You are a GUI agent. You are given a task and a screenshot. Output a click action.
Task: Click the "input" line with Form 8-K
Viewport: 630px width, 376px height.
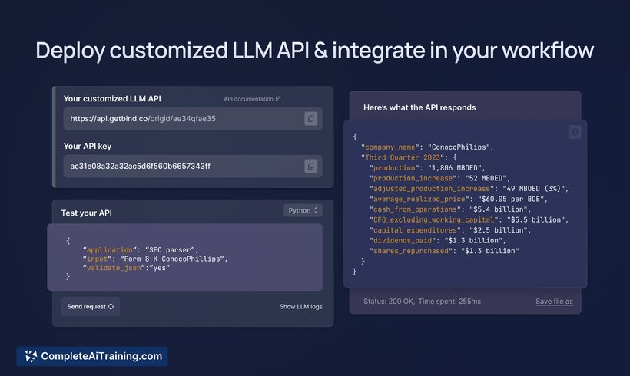pos(155,259)
